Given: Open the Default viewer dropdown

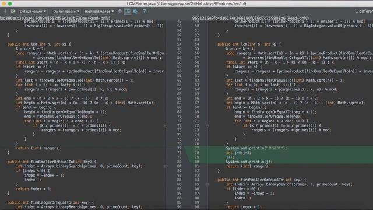Looking at the screenshot, I should tap(33, 12).
